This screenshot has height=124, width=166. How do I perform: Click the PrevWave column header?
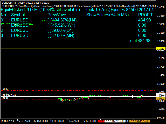click(x=57, y=15)
